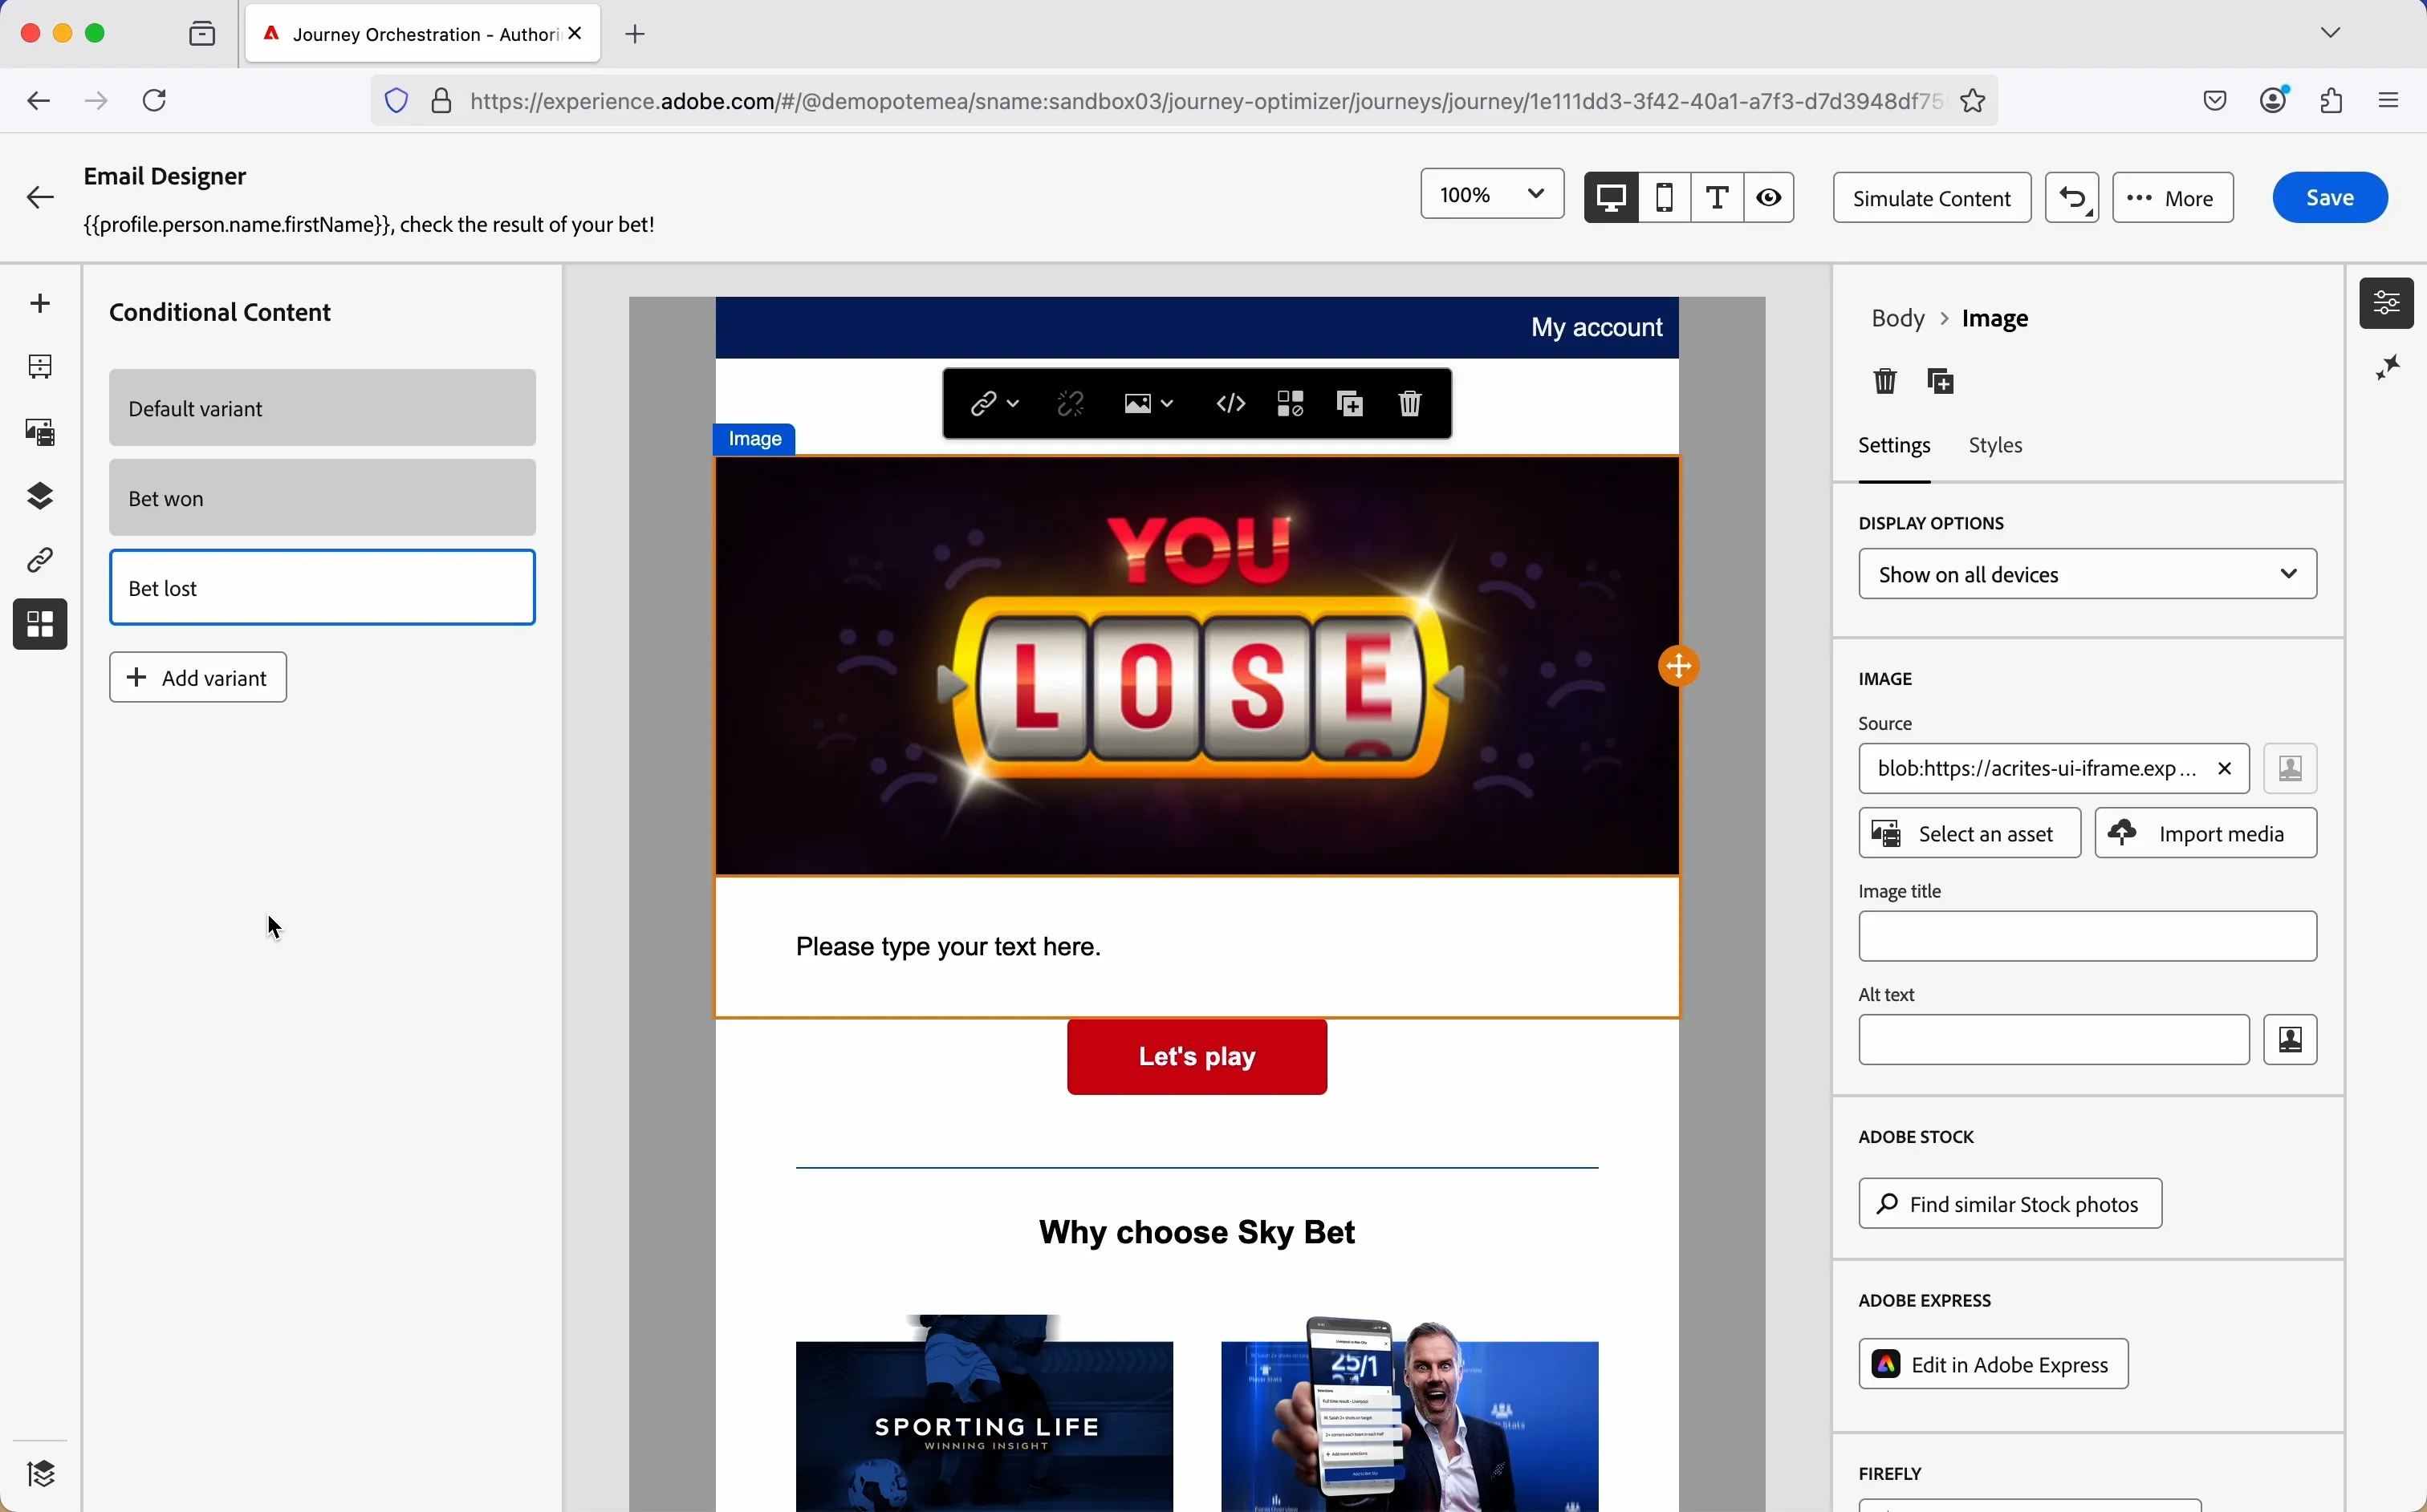
Task: Click Find similar Stock photos
Action: click(2010, 1205)
